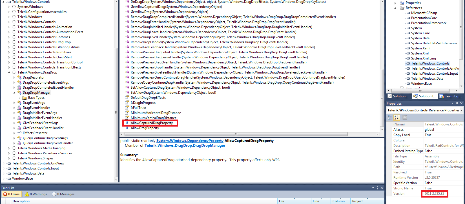The width and height of the screenshot is (465, 204).
Task: Switch to the Solution E... tab
Action: coord(425,96)
